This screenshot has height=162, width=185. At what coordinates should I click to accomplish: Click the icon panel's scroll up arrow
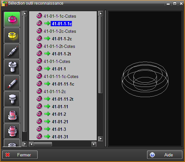(x=25, y=13)
